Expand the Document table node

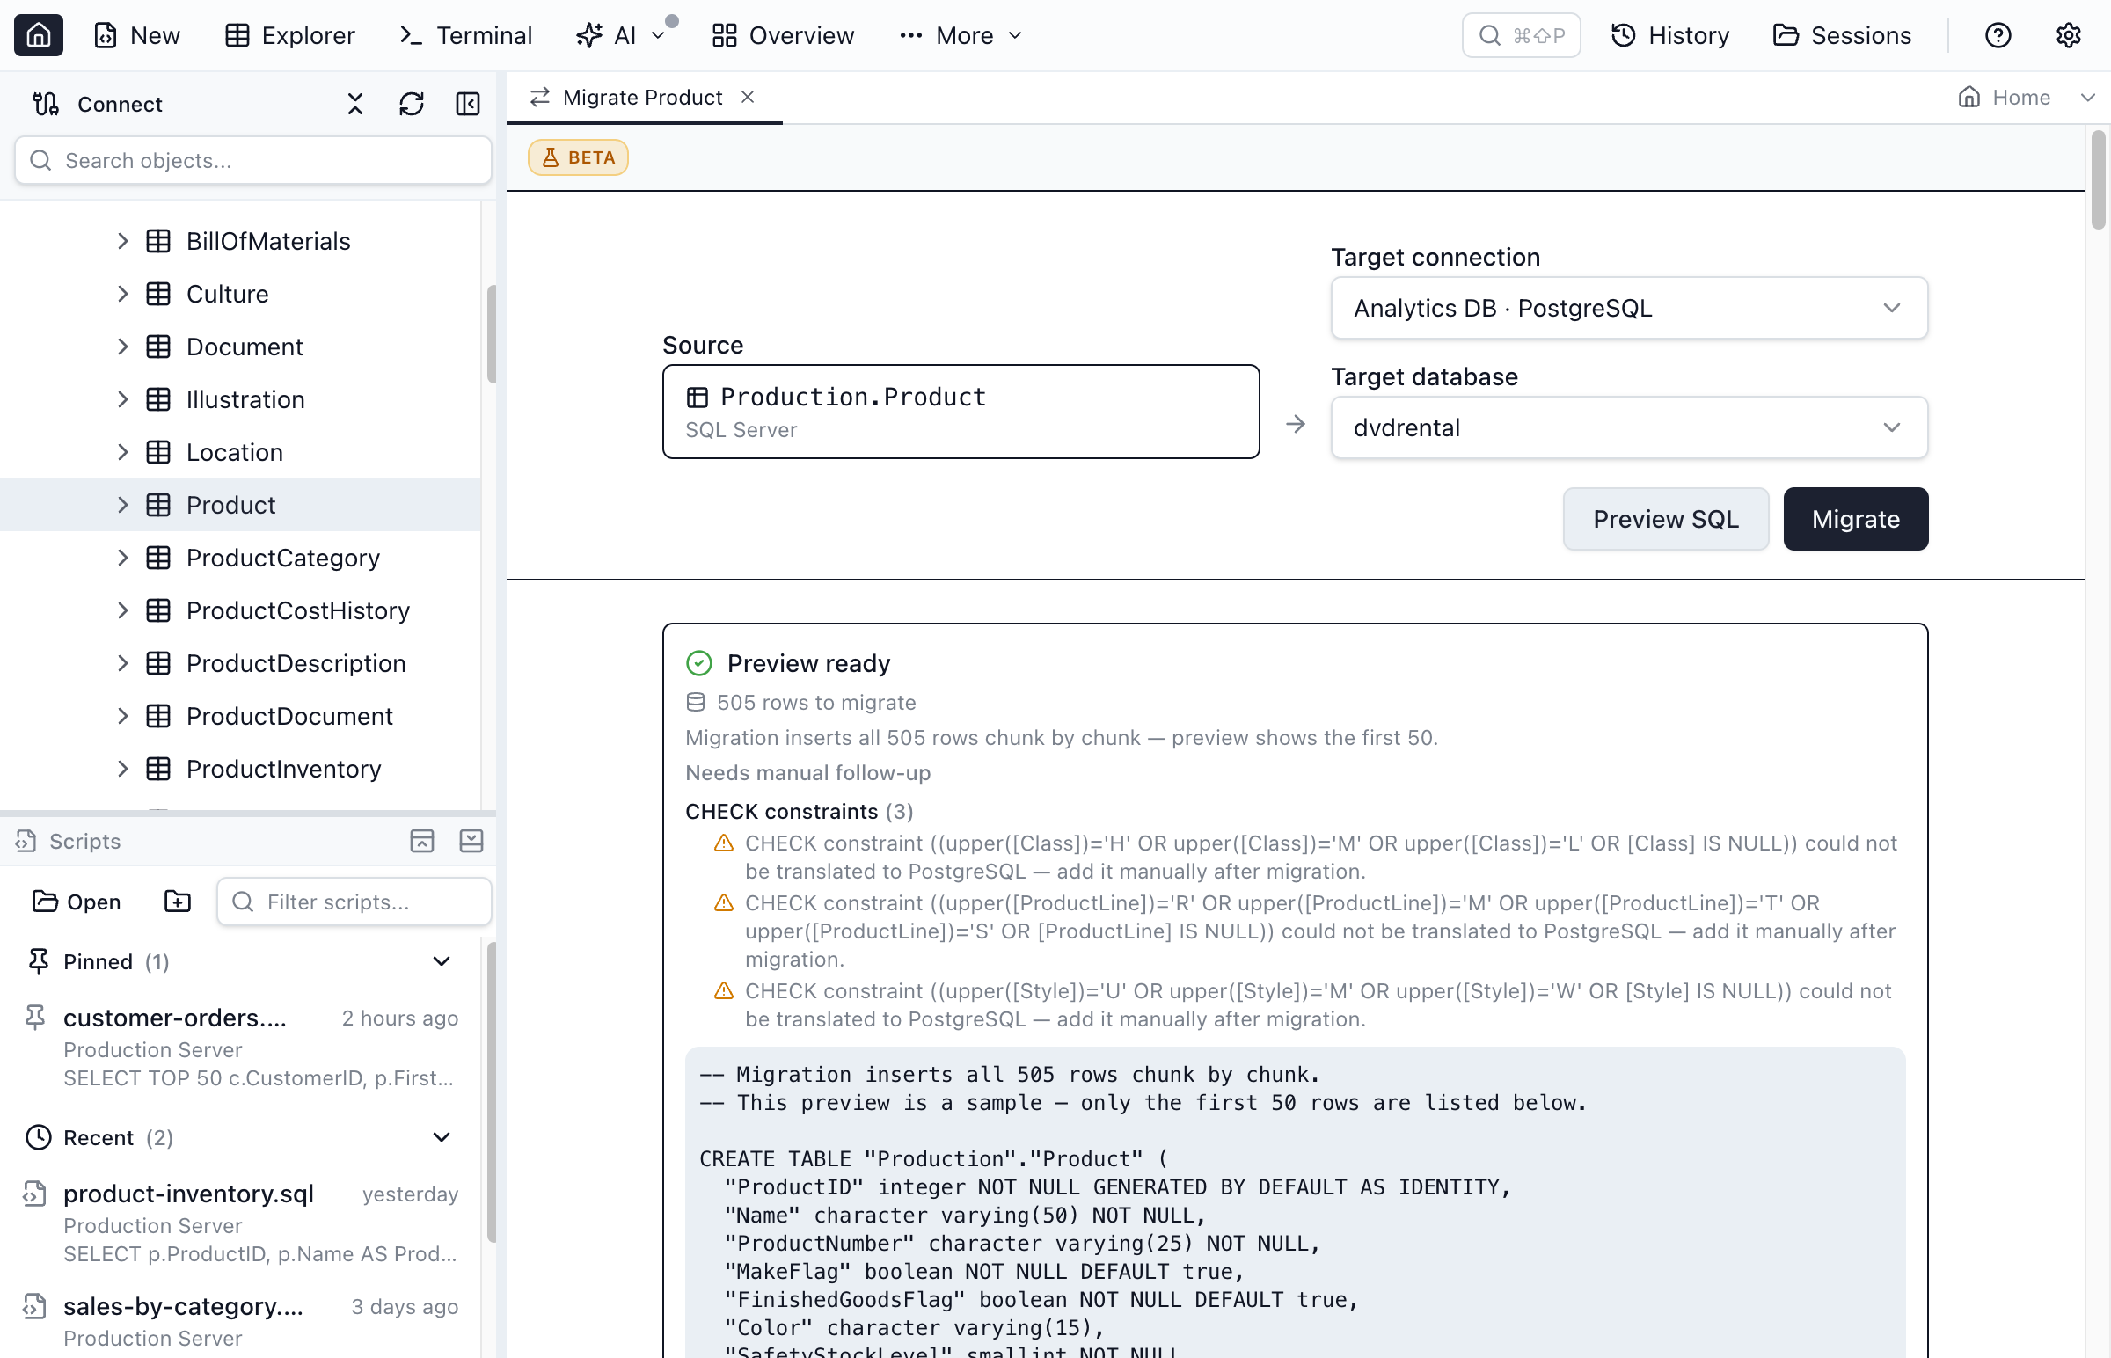[x=122, y=347]
